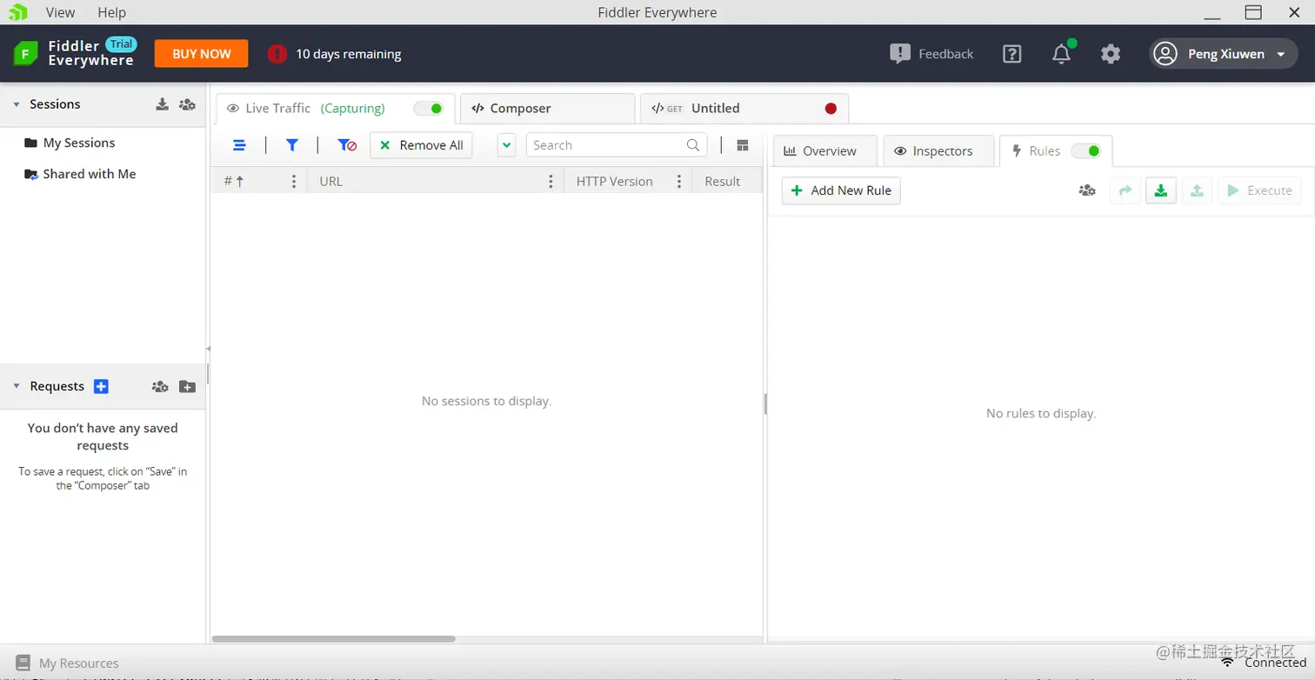1315x680 pixels.
Task: Open notifications bell
Action: pos(1061,54)
